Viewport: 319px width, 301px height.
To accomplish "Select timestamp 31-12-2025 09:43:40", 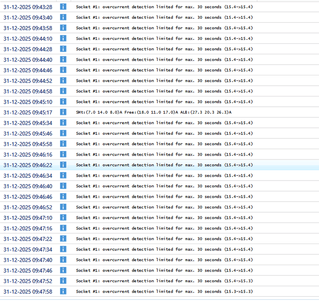I will point(28,18).
